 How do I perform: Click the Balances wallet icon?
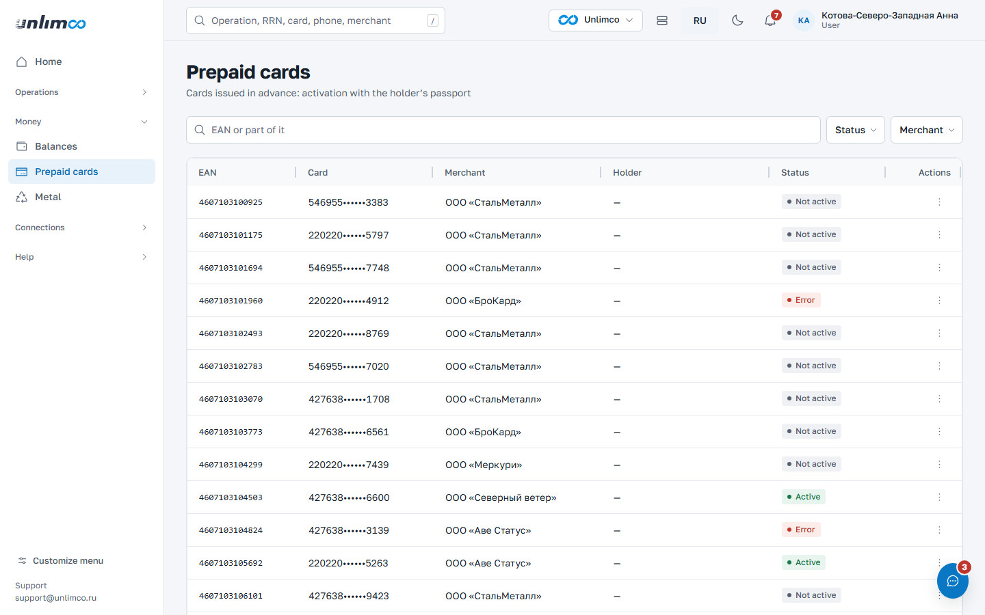click(x=22, y=146)
